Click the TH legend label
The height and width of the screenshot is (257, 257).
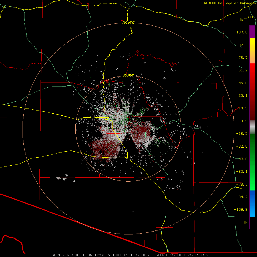click(x=245, y=222)
